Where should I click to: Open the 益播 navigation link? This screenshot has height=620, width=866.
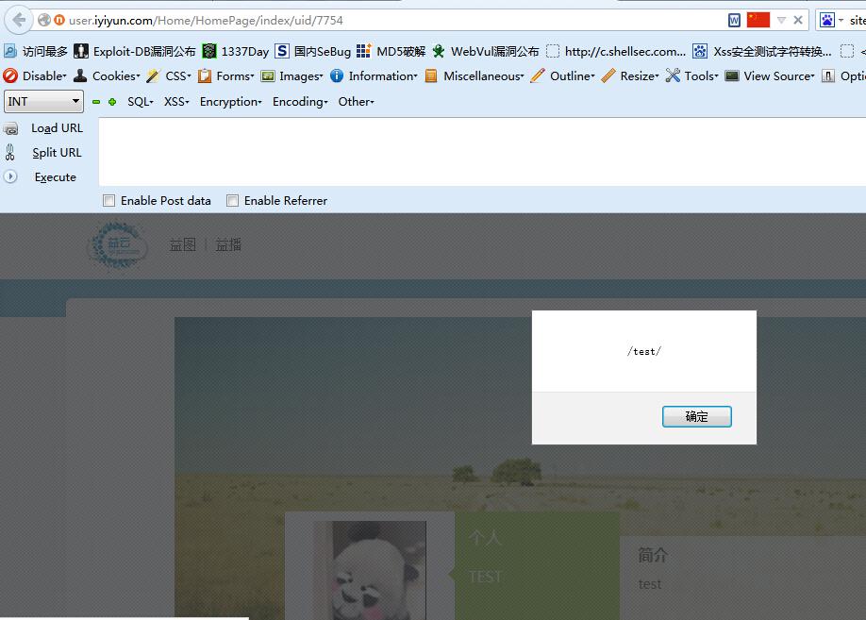[x=228, y=244]
